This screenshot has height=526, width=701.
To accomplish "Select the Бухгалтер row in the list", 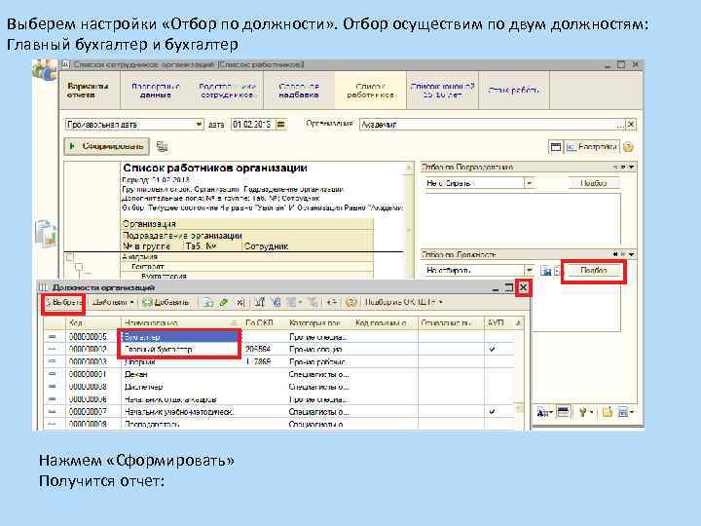I will click(278, 336).
